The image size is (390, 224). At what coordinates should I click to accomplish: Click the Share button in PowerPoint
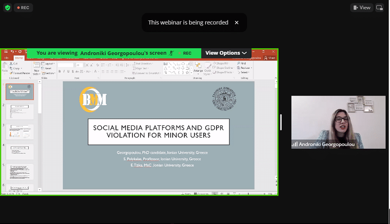[270, 58]
